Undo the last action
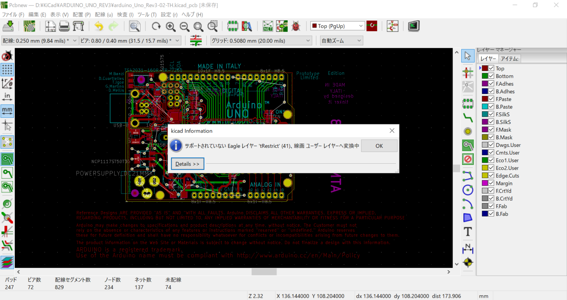567x300 pixels. coord(99,26)
